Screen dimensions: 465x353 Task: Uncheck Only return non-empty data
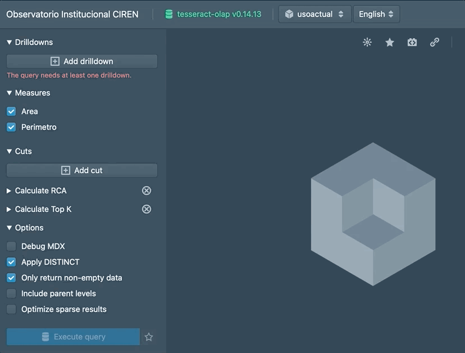11,278
